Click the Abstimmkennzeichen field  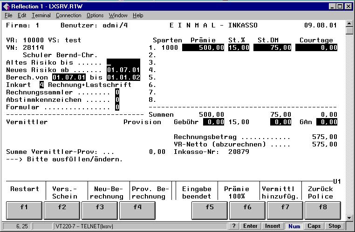click(x=117, y=99)
